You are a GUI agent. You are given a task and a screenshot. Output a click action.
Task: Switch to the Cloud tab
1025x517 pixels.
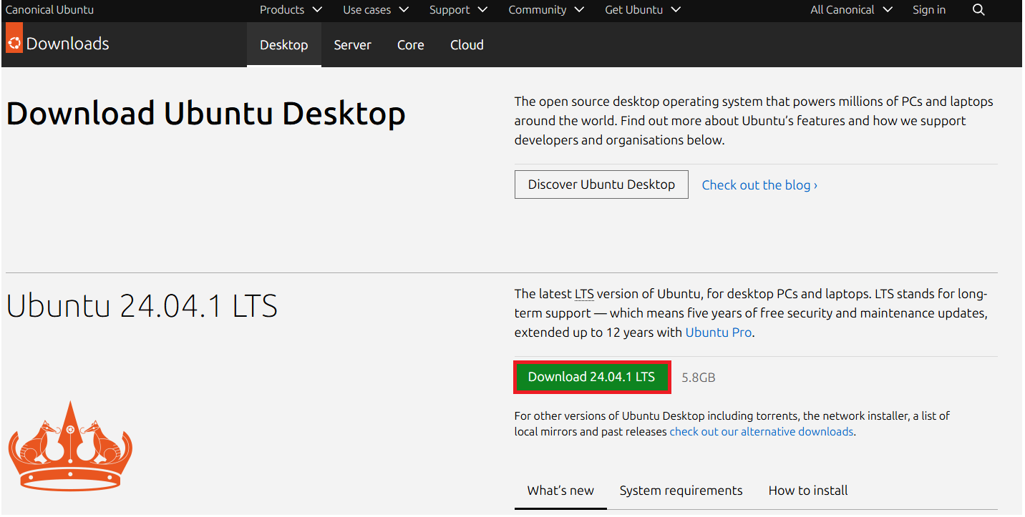pos(467,44)
